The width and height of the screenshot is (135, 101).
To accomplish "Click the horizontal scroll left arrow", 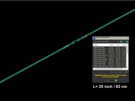I will pos(94,69).
